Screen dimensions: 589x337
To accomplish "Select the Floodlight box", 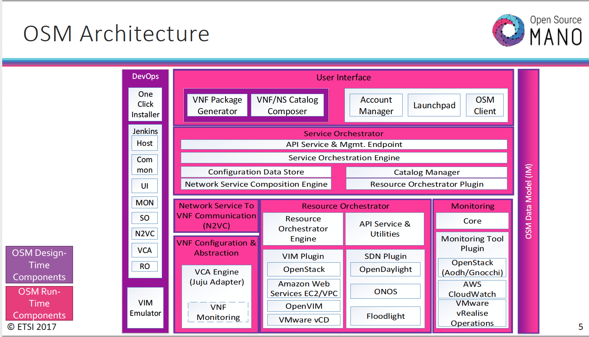I will point(385,316).
